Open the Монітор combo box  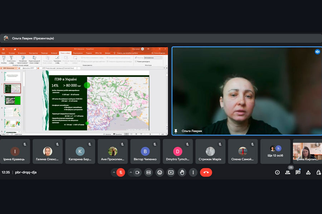pos(153,58)
